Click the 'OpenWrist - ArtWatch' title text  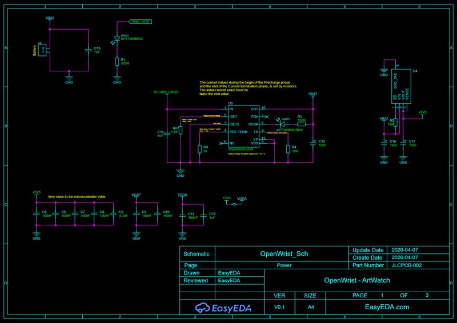tap(356, 280)
